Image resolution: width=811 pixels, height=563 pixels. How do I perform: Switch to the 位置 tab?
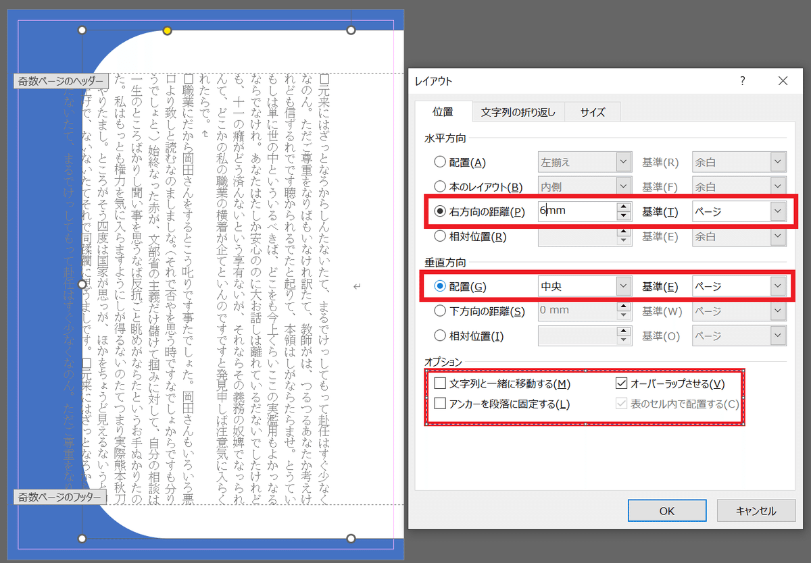pyautogui.click(x=443, y=113)
